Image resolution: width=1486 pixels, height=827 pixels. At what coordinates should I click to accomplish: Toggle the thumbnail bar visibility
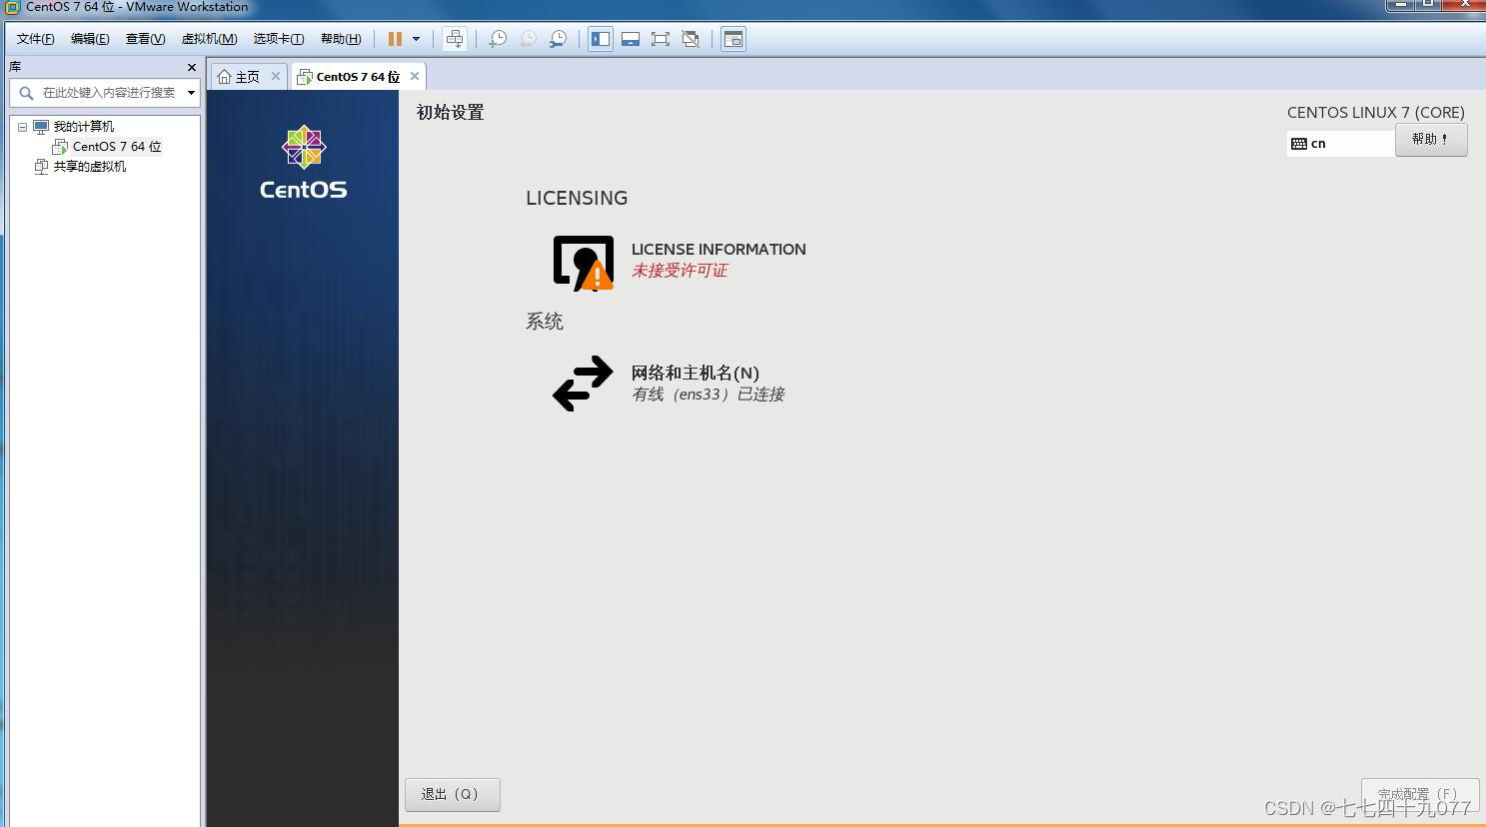pyautogui.click(x=631, y=38)
